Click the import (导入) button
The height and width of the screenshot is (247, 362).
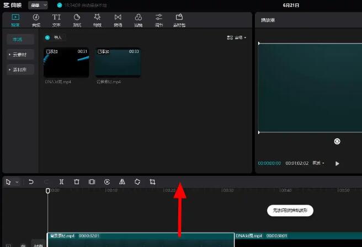55,37
